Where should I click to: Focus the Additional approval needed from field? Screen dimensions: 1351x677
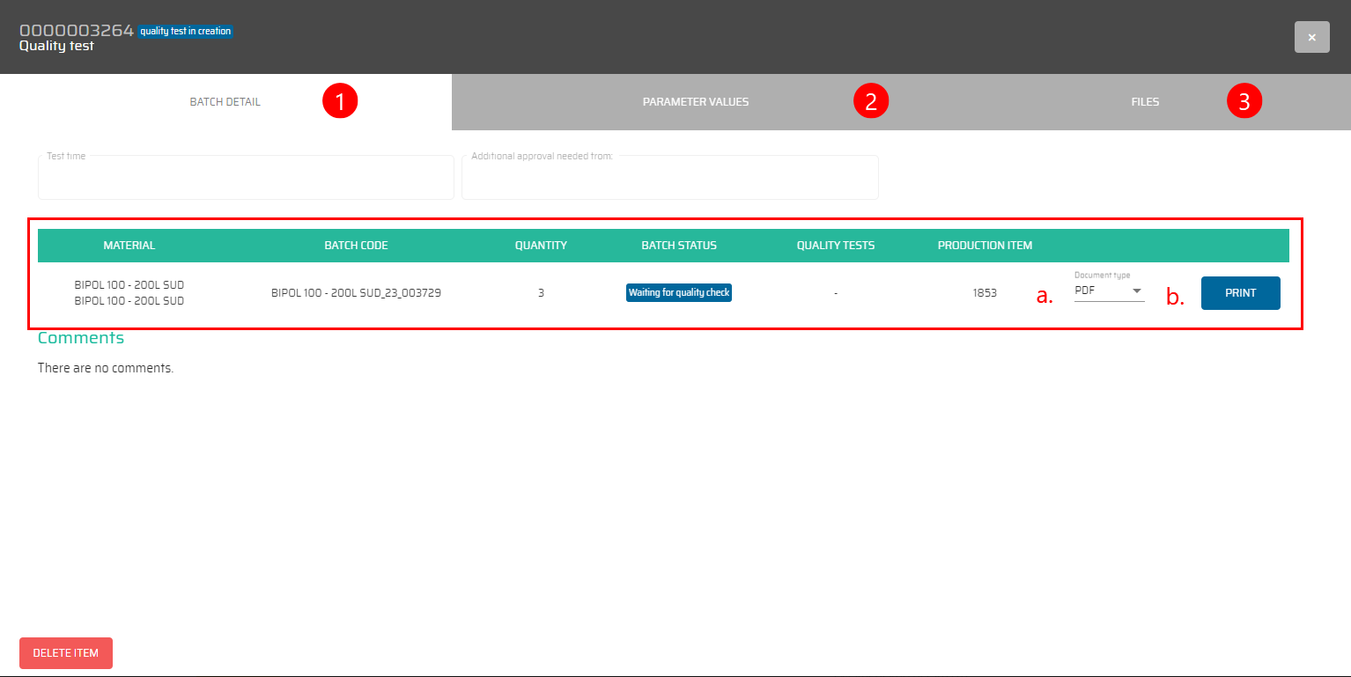point(669,179)
